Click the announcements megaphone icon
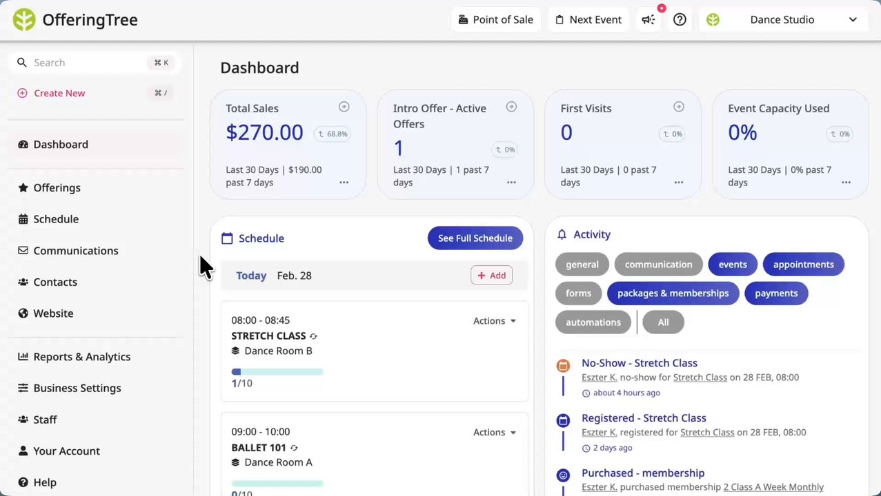The image size is (881, 496). coord(649,20)
